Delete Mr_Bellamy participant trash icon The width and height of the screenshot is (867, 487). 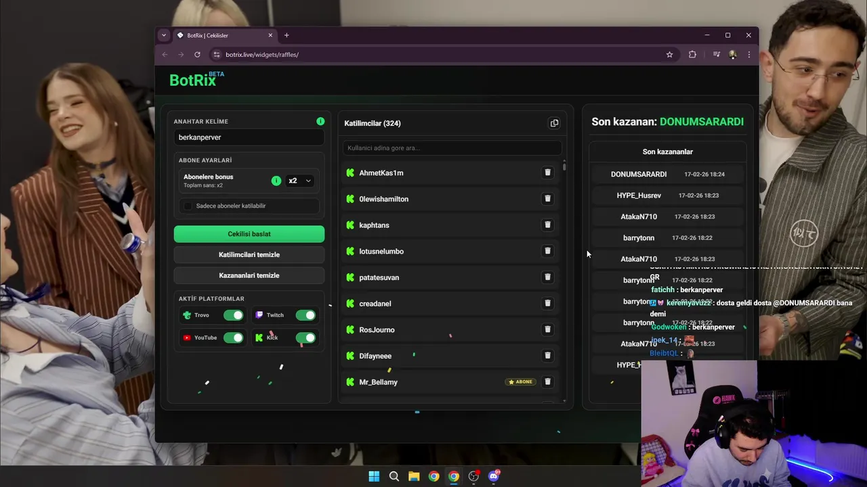coord(547,381)
